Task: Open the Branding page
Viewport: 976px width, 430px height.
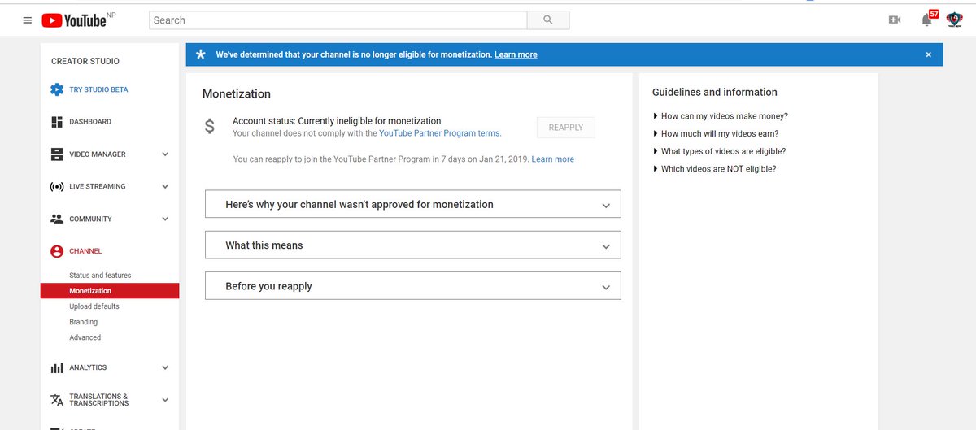Action: 83,322
